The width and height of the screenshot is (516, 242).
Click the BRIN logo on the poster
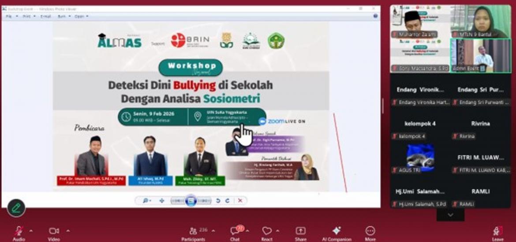tap(190, 40)
